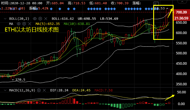Remove the MACD indicator with X

tap(44, 90)
